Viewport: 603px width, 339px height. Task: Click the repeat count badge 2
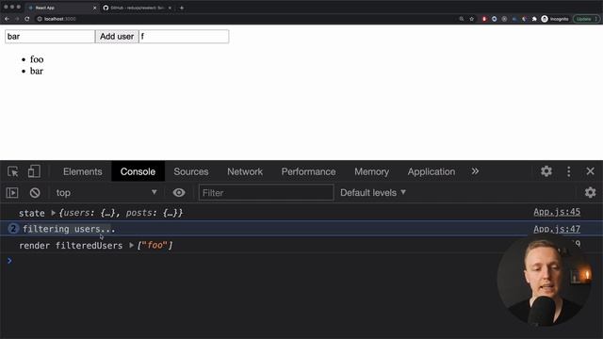pyautogui.click(x=13, y=229)
